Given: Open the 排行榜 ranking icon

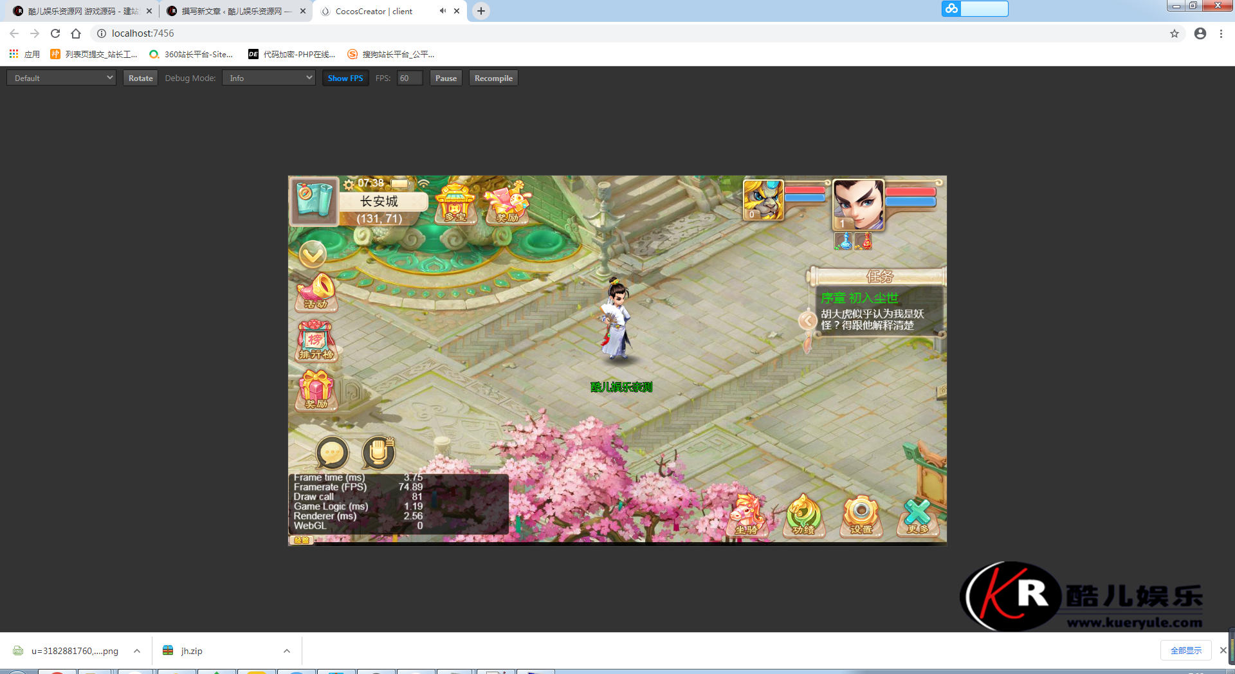Looking at the screenshot, I should (x=316, y=341).
